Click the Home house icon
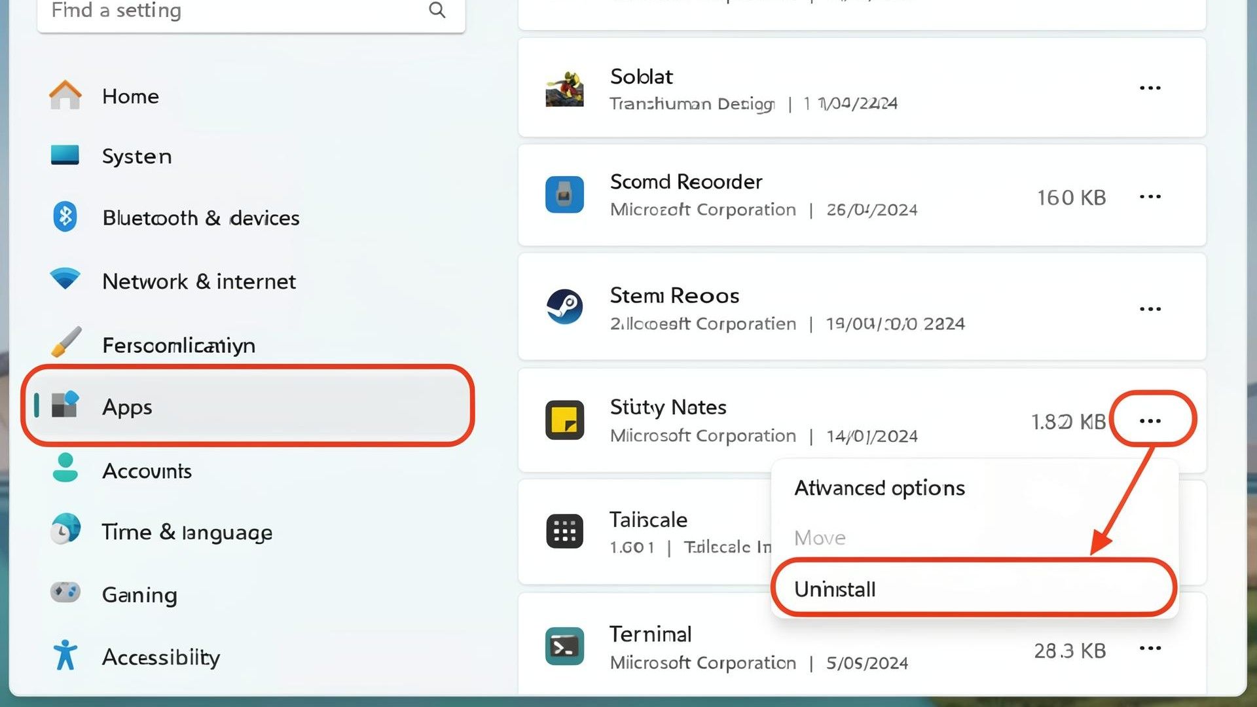 [65, 96]
